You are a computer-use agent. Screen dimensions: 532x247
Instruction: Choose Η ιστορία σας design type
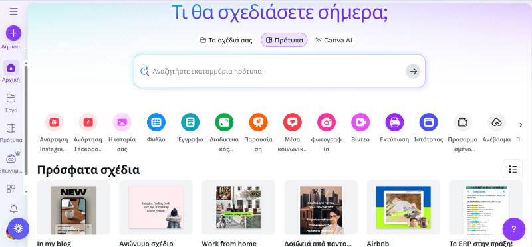click(x=122, y=133)
